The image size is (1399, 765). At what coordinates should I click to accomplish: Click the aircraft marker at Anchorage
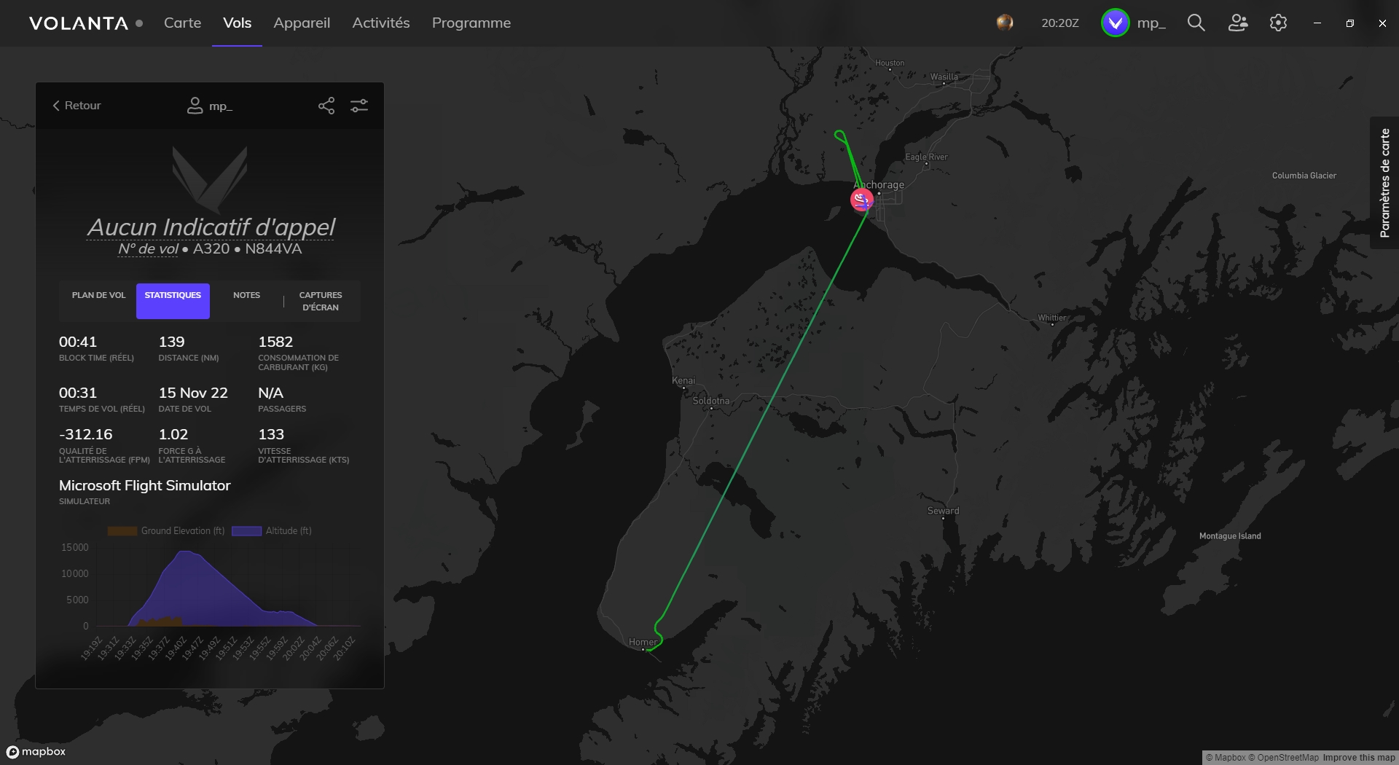click(862, 200)
